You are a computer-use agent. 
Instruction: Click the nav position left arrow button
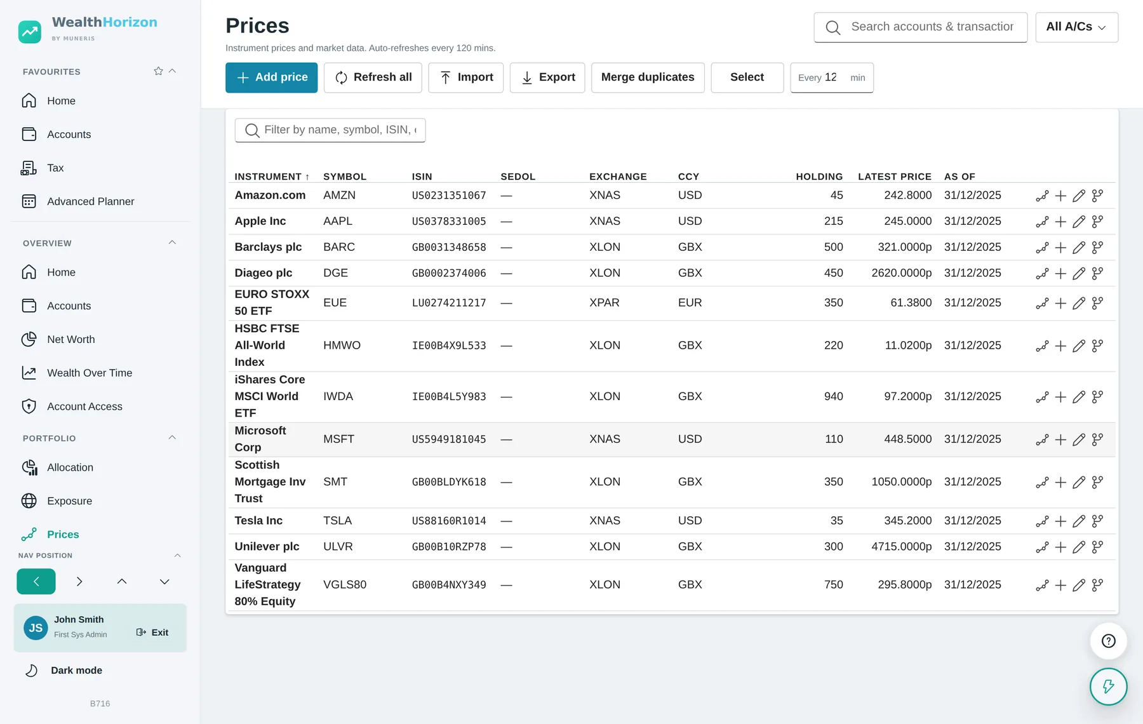[x=36, y=582]
